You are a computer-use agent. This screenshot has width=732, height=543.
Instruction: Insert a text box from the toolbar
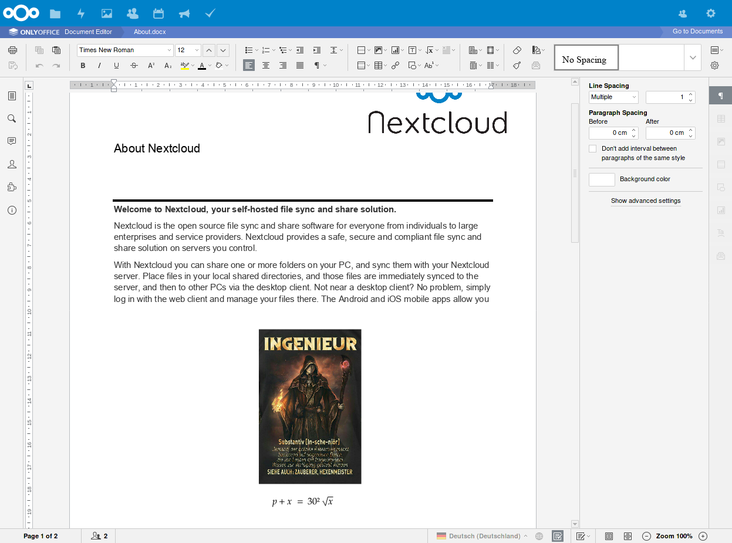click(413, 50)
